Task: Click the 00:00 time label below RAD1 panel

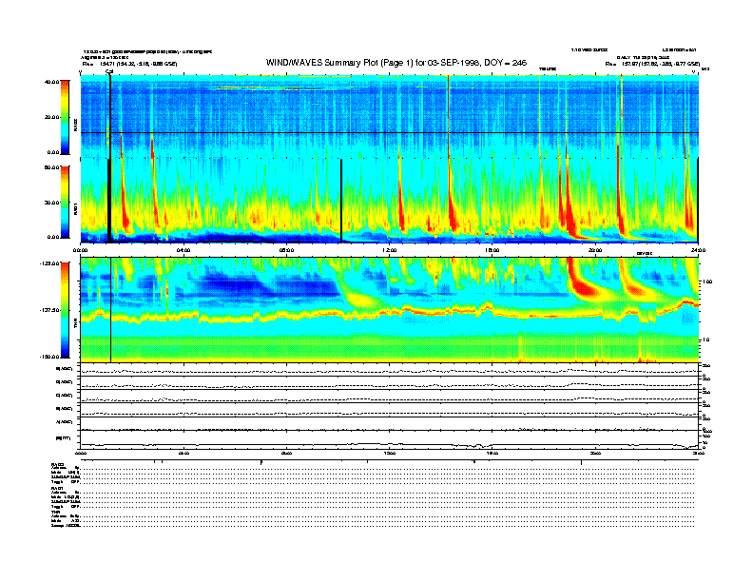Action: pyautogui.click(x=80, y=250)
